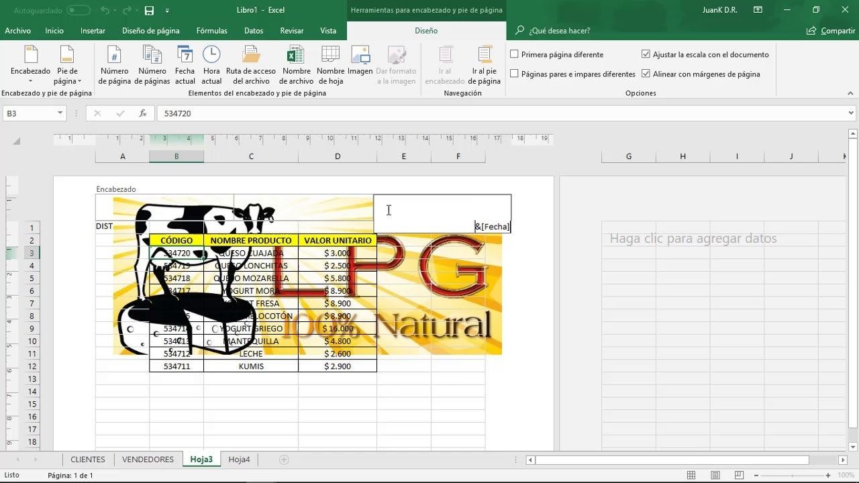Switch to CLIENTES sheet tab
Viewport: 859px width, 483px height.
point(88,460)
